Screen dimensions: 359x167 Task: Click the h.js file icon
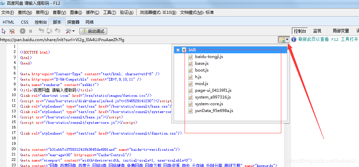(191, 77)
